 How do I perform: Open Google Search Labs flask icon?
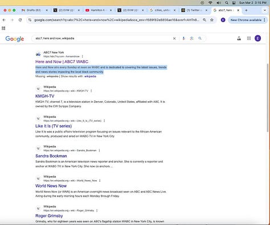(x=239, y=39)
